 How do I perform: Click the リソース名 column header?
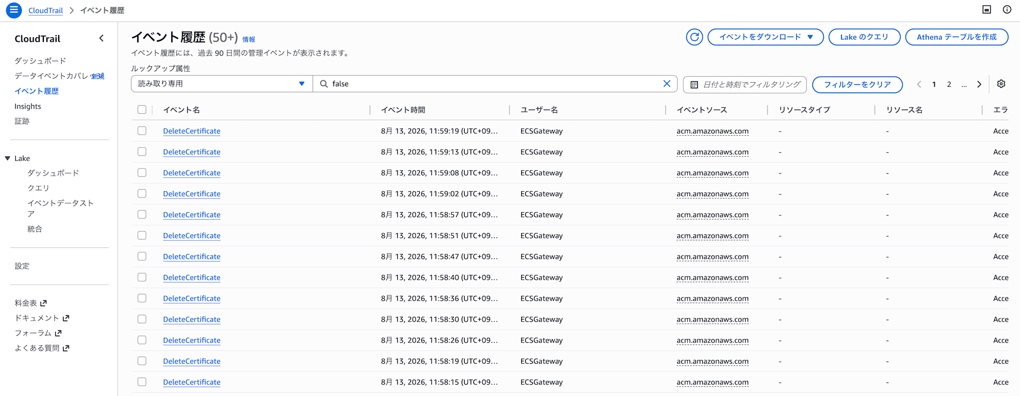coord(904,110)
